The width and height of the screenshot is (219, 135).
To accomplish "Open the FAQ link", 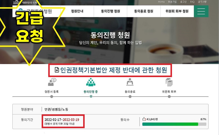I will (192, 2).
